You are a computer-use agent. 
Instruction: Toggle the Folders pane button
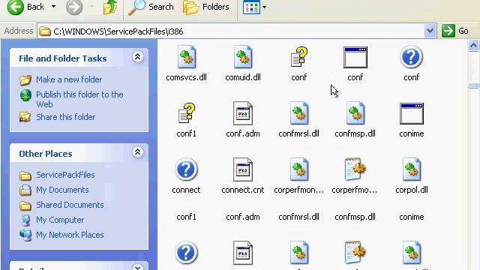pos(206,7)
